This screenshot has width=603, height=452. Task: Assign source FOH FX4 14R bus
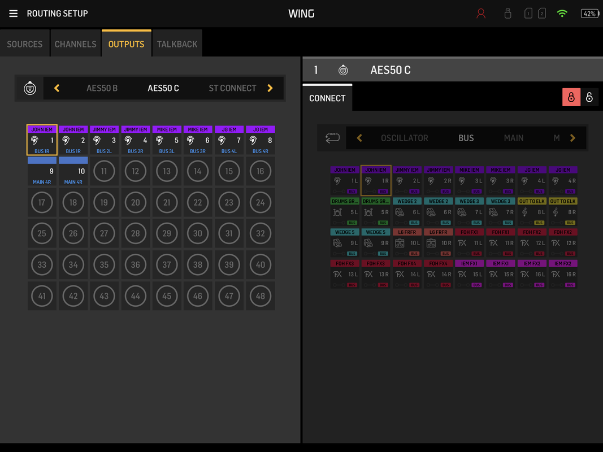(x=438, y=274)
